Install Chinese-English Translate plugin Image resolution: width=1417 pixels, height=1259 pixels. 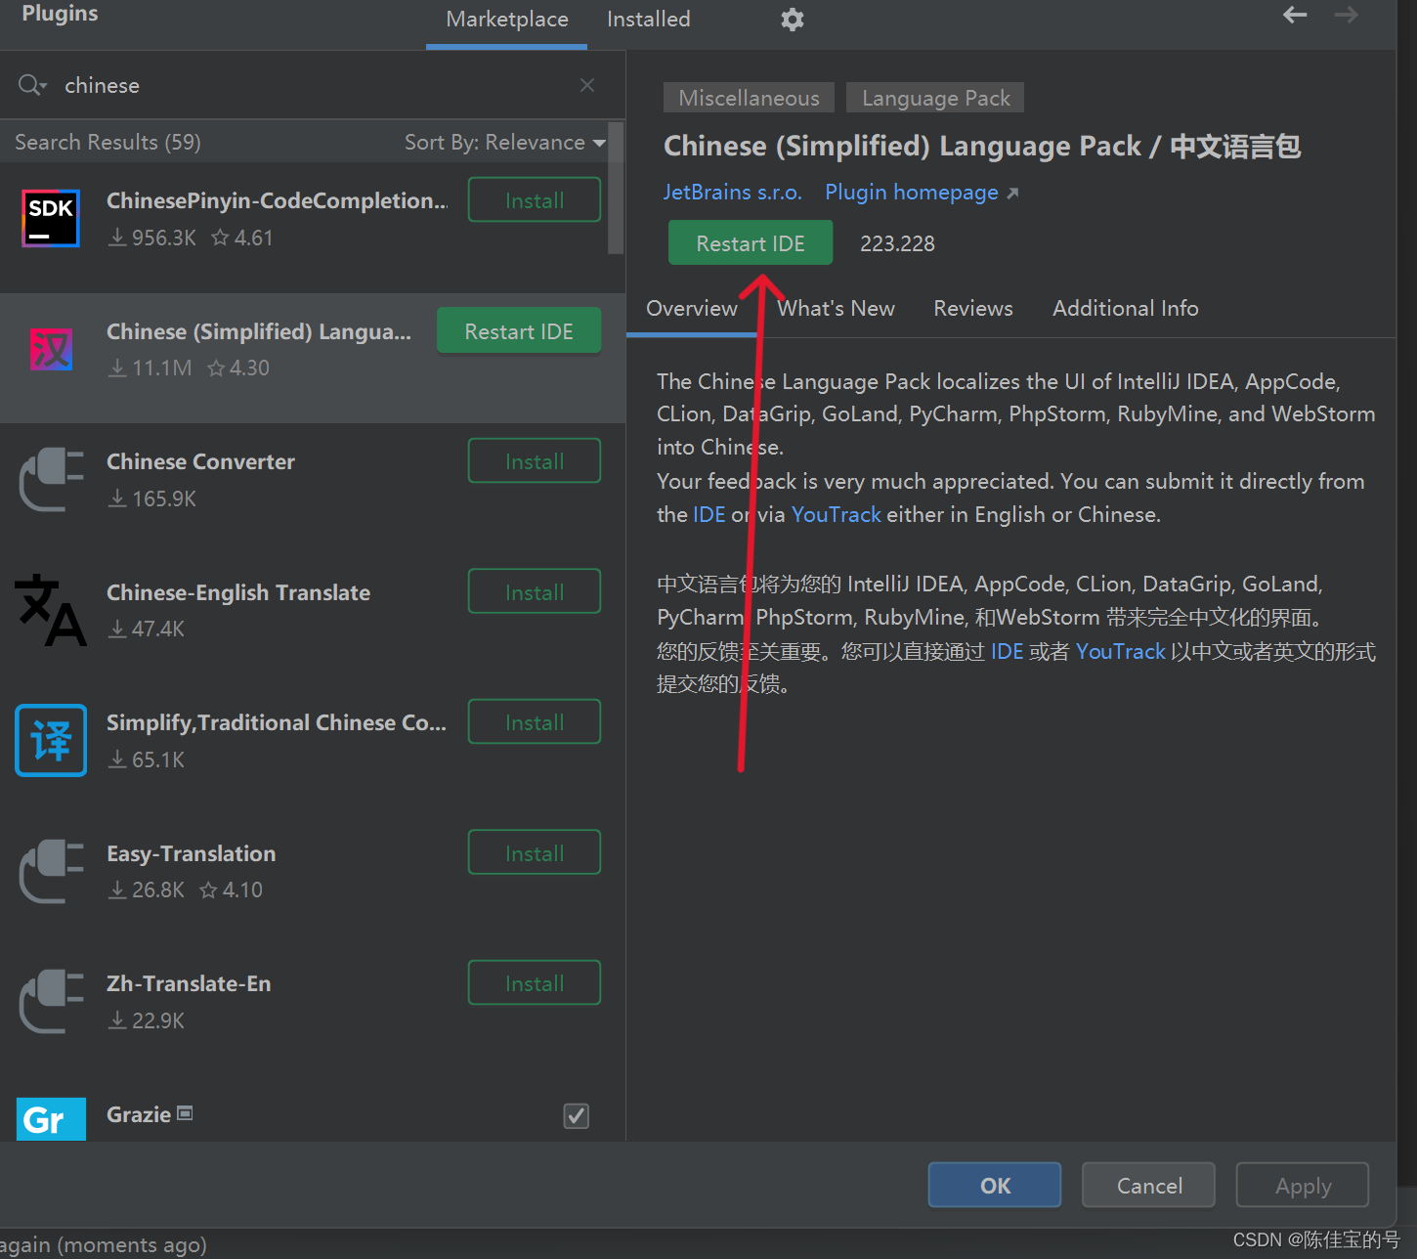coord(535,592)
